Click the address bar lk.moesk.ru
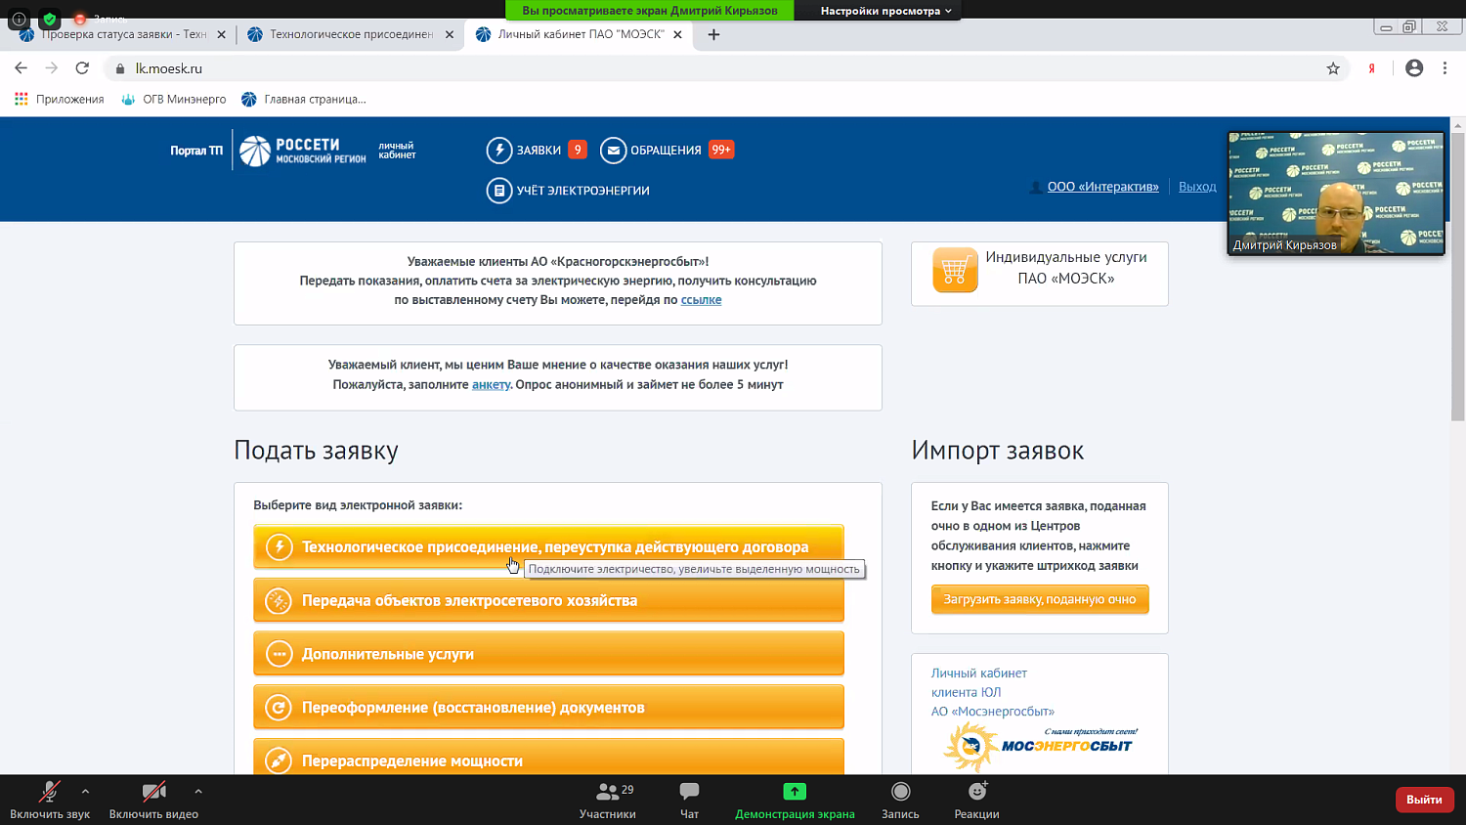Viewport: 1466px width, 825px height. (x=723, y=68)
